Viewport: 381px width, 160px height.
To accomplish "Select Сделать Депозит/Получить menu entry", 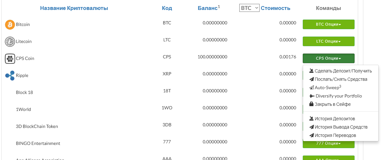I will [x=343, y=71].
